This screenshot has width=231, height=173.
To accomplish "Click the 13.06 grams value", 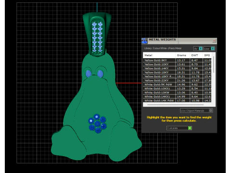I will click(x=181, y=92).
